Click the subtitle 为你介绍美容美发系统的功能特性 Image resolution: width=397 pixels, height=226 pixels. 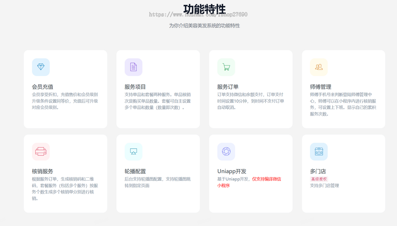204,25
